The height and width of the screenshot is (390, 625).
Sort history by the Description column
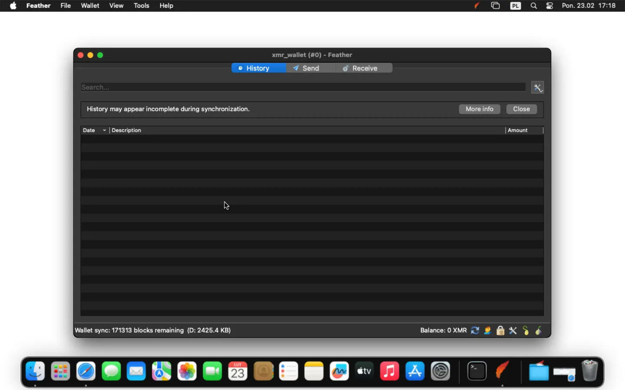307,130
